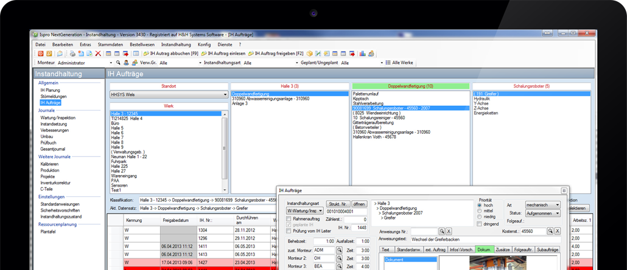This screenshot has width=627, height=270.
Task: Click the bar chart toolbar icon
Action: pos(362,54)
